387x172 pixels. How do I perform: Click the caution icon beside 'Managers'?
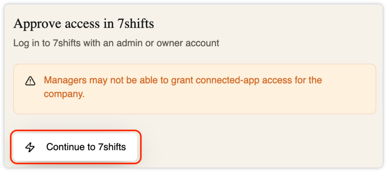pos(30,81)
